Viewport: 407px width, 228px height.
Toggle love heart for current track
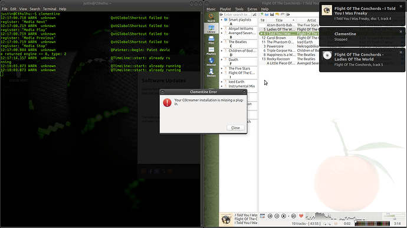301,216
